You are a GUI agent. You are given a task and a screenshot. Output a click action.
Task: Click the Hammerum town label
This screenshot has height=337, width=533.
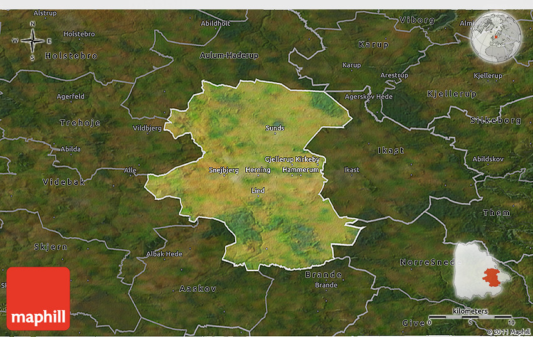[x=300, y=170]
